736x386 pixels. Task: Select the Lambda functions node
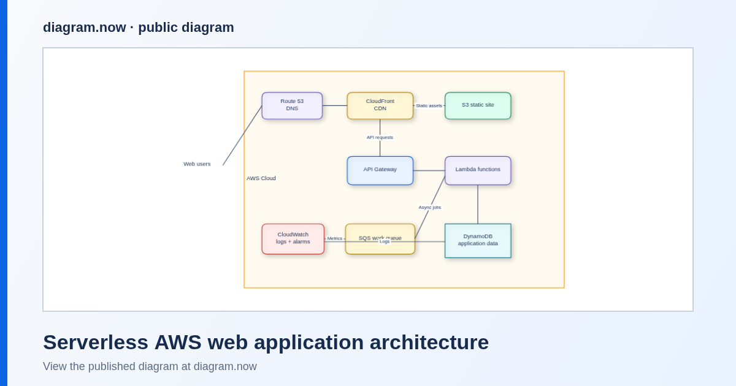click(478, 170)
